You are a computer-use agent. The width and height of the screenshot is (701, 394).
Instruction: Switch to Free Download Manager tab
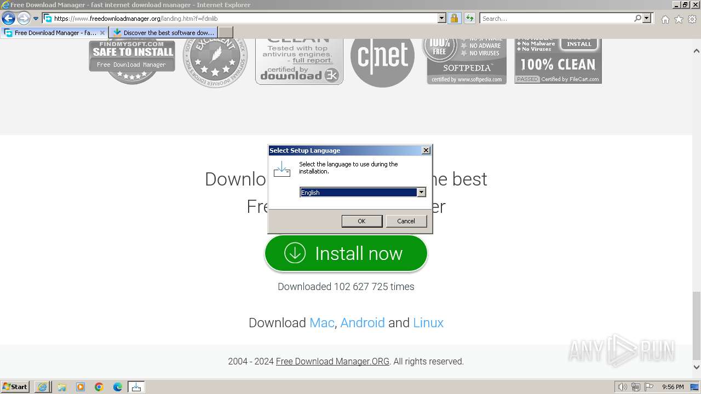[x=55, y=33]
